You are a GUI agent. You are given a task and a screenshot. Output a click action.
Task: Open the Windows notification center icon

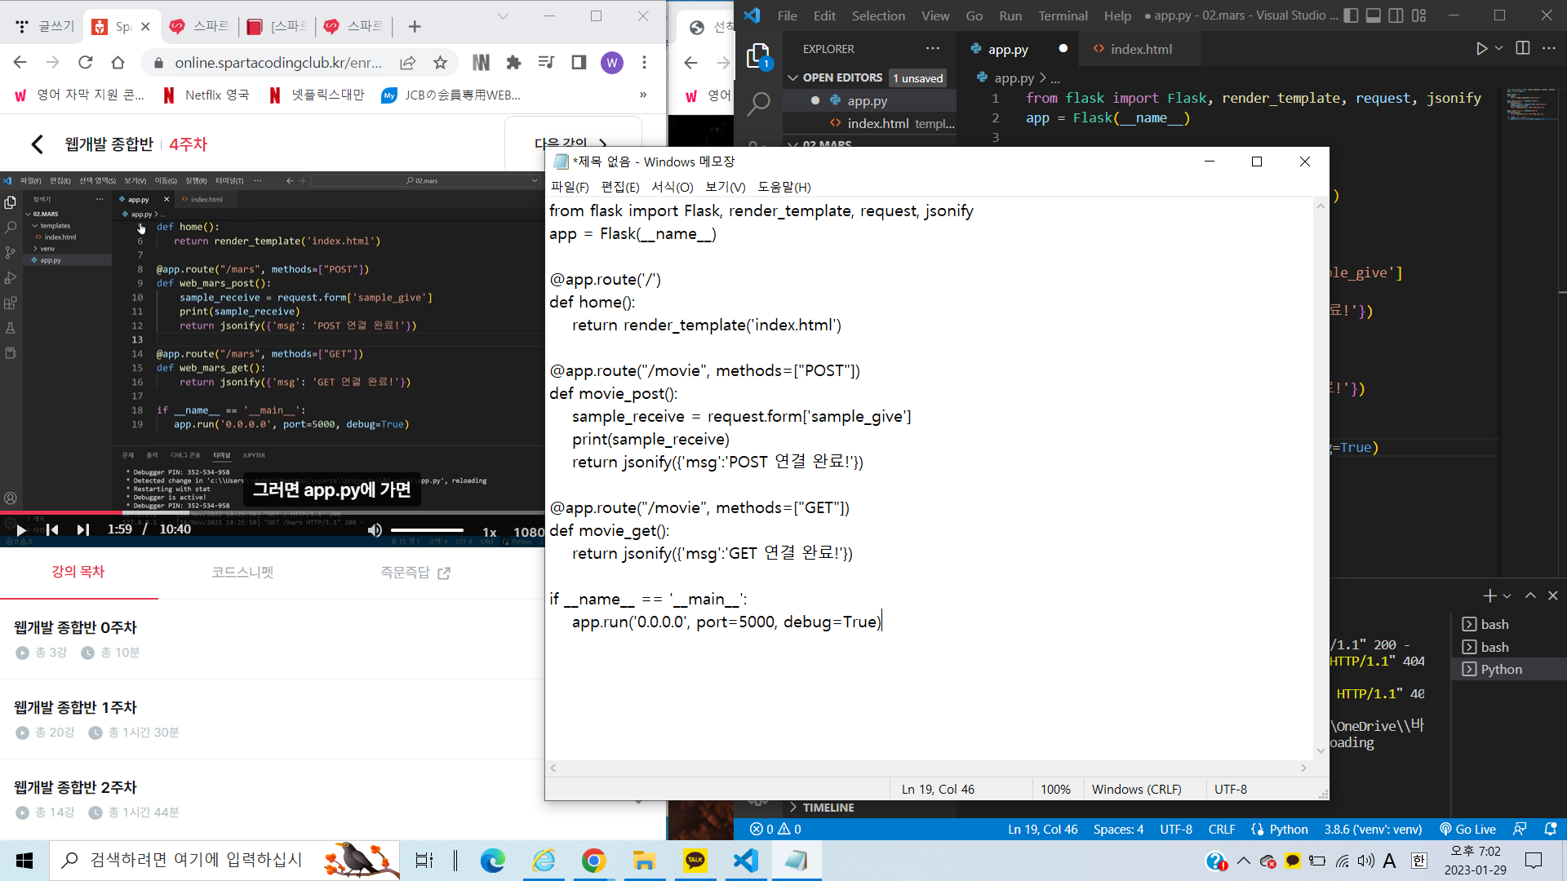tap(1534, 861)
